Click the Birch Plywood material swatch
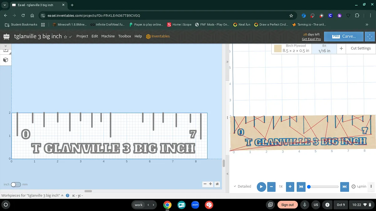 [x=278, y=48]
